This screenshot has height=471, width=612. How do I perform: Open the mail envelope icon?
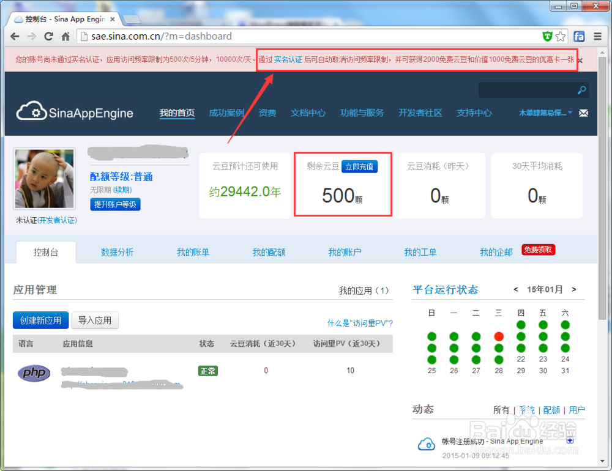[x=583, y=113]
